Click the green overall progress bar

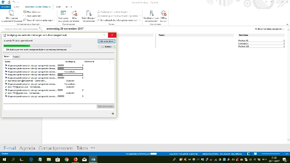pyautogui.click(x=37, y=46)
